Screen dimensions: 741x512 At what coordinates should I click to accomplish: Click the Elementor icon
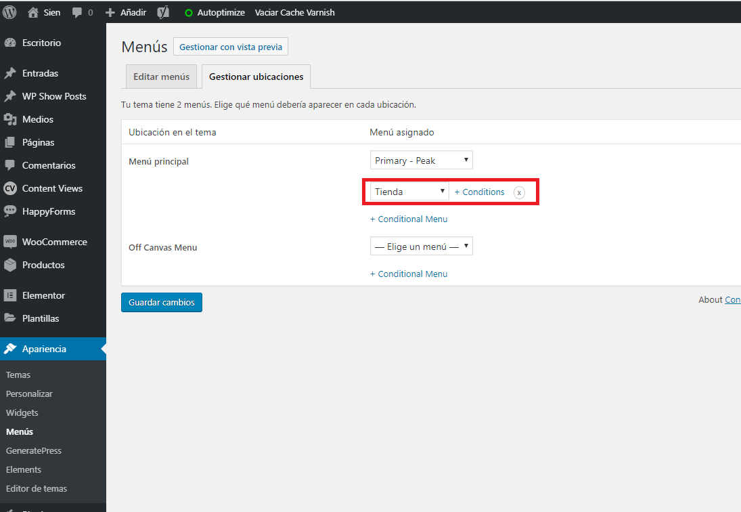point(10,295)
